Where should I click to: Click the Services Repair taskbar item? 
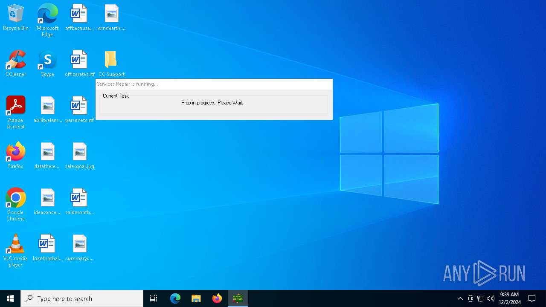[238, 298]
